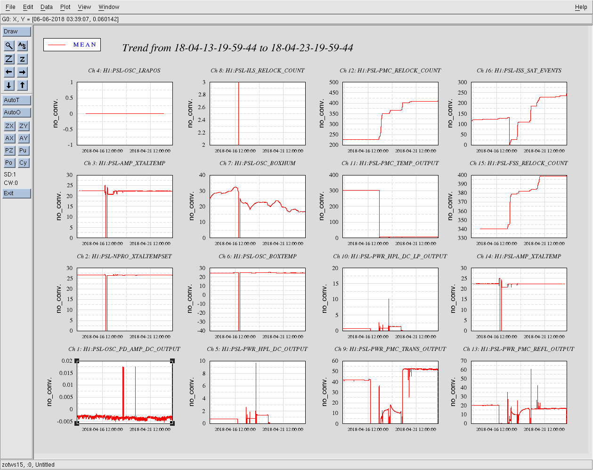This screenshot has height=470, width=593.
Task: Click AutoT to autotick axes
Action: [16, 100]
